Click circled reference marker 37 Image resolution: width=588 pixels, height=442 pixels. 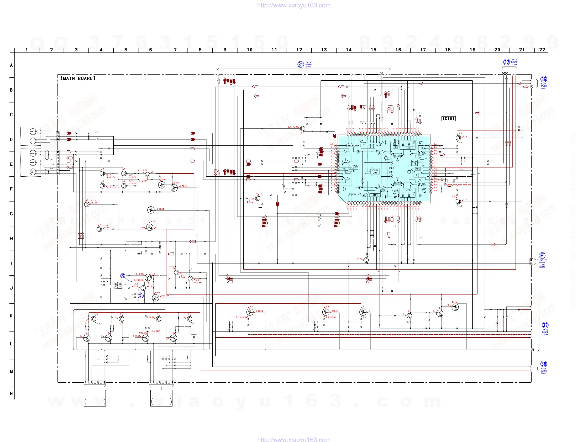click(x=545, y=325)
